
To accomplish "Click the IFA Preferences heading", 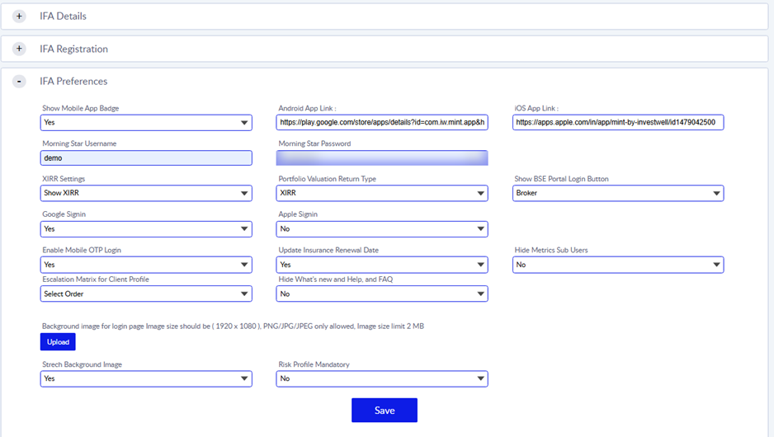I will (x=73, y=81).
